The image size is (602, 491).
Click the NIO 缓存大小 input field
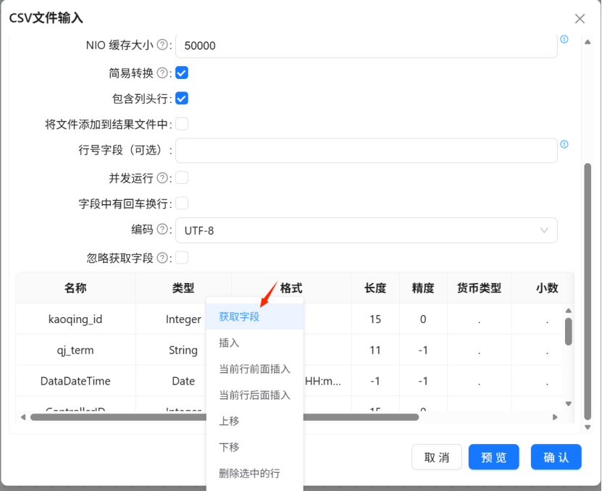(367, 46)
